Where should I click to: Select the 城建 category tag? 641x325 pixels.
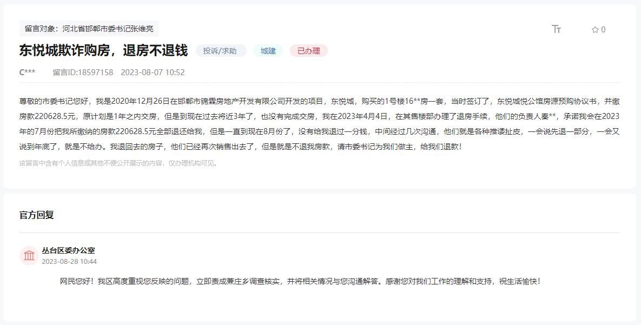[268, 51]
